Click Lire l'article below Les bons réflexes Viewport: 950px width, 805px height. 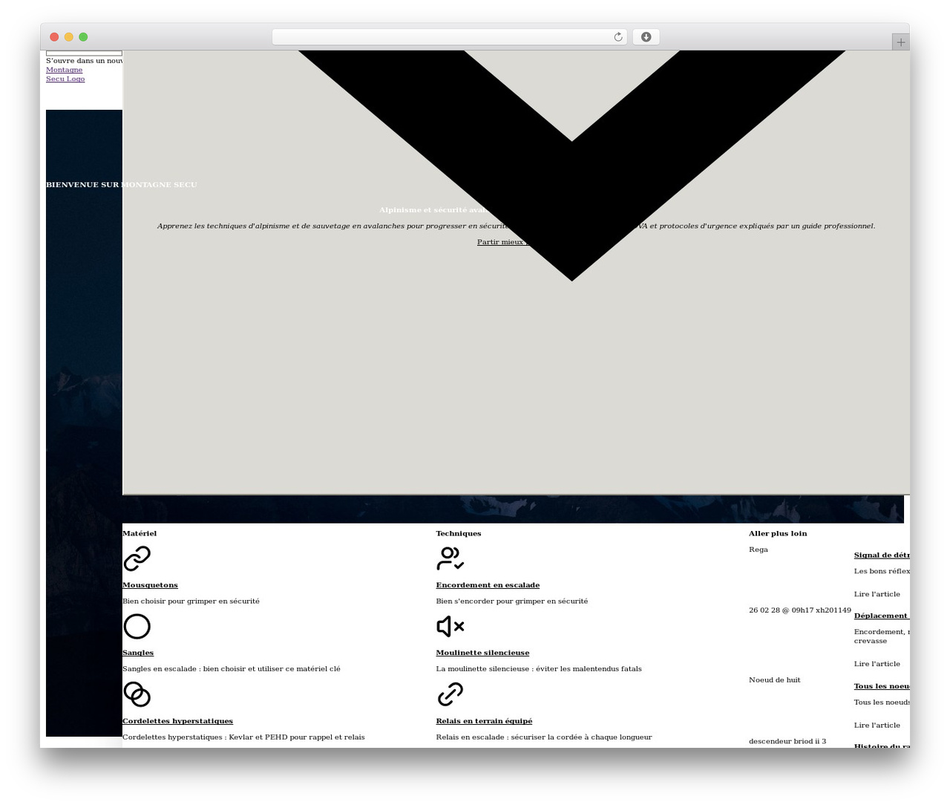(877, 594)
